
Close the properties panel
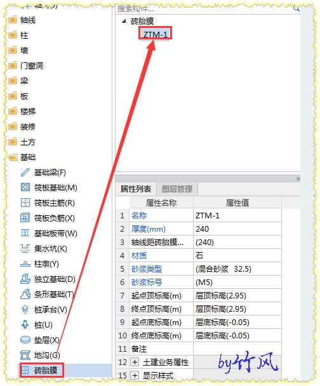[298, 178]
